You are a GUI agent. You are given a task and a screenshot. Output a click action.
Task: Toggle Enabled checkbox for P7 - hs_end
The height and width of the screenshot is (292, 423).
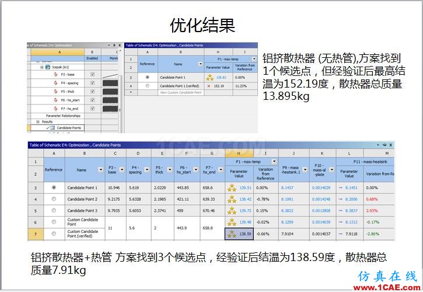93,109
